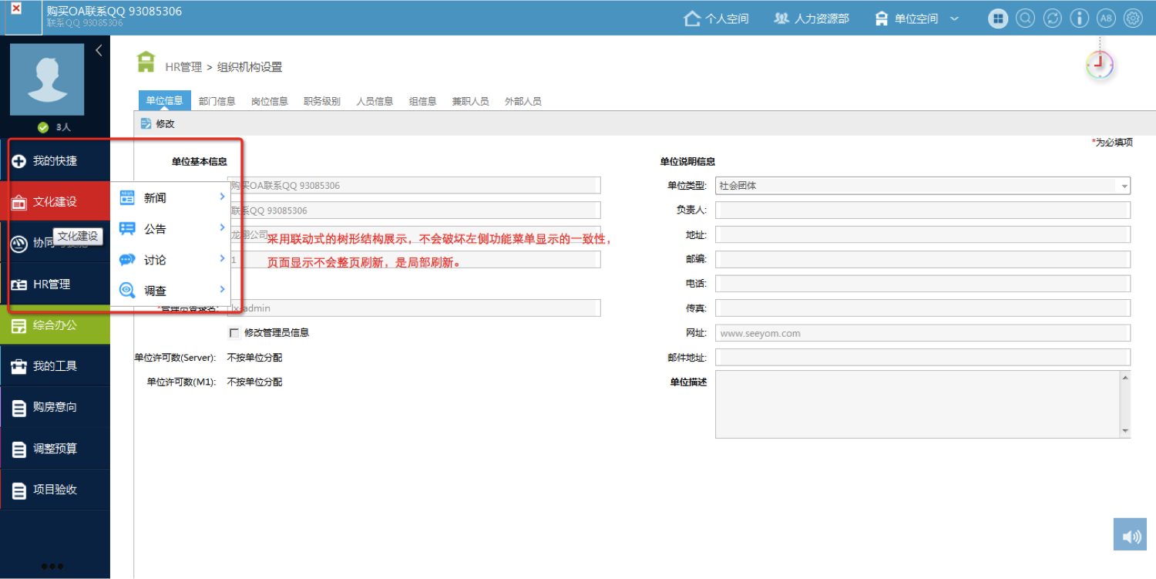Switch to the 人员信息 tab
The image size is (1156, 579).
(375, 101)
